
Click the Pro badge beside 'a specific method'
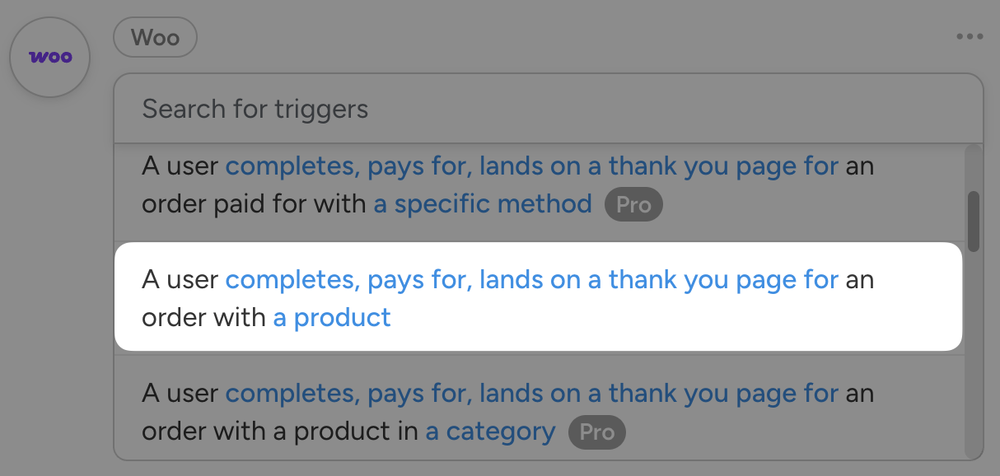point(633,204)
